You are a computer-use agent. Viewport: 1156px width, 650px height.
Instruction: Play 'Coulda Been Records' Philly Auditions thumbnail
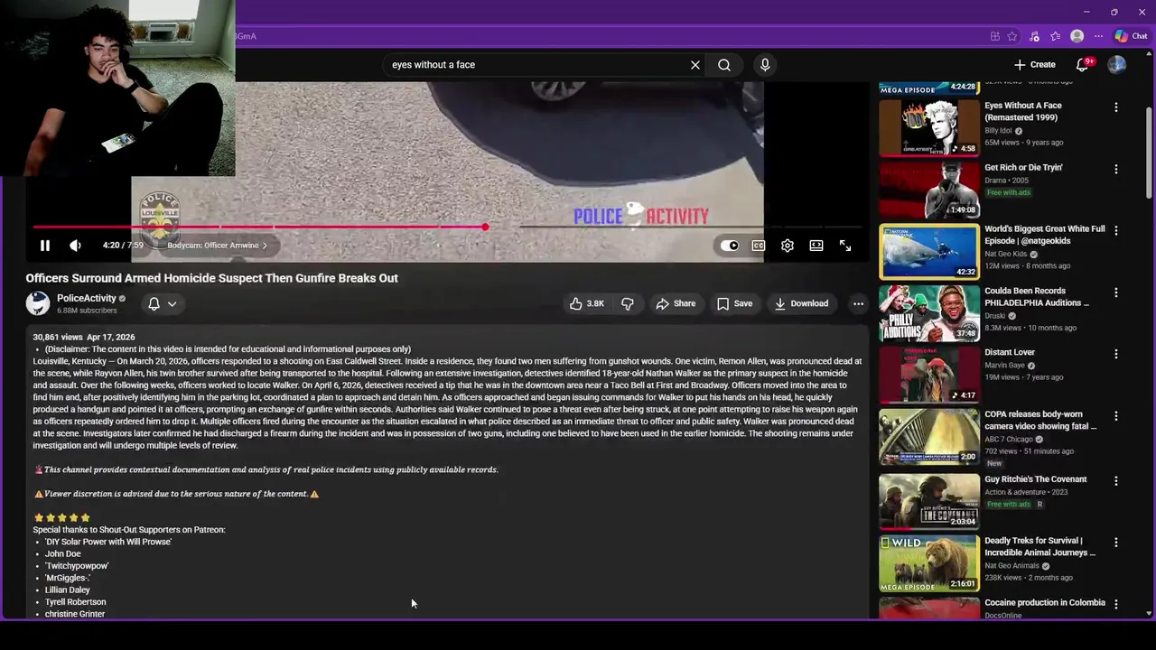point(929,313)
